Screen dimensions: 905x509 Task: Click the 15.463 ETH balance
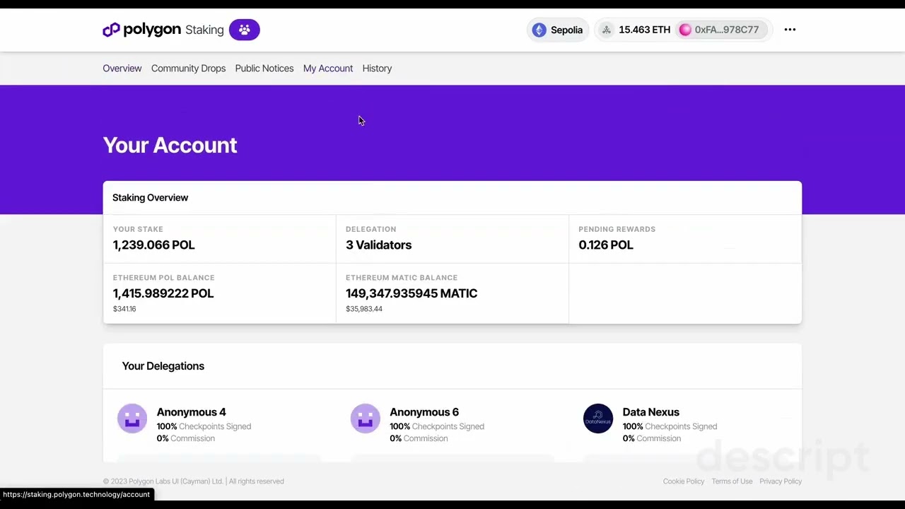click(644, 30)
